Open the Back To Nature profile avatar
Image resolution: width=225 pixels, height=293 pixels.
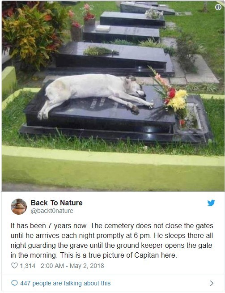tap(19, 207)
